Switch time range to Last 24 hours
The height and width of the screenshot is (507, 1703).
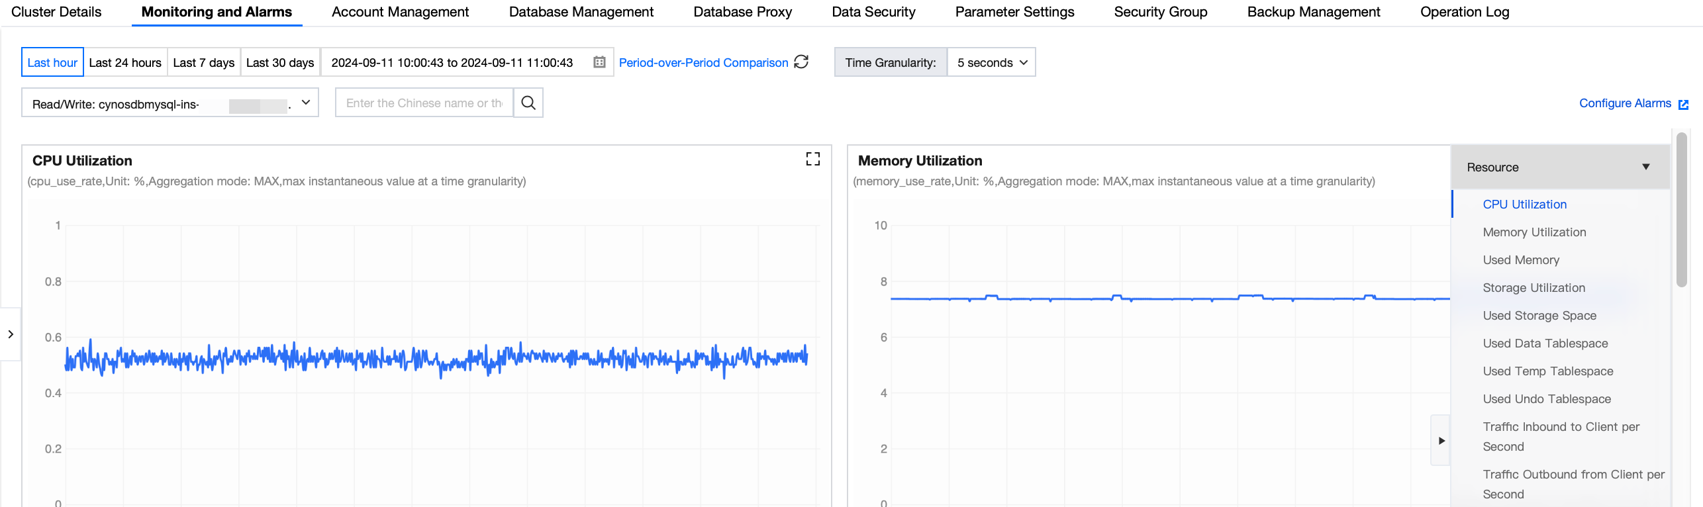coord(125,62)
